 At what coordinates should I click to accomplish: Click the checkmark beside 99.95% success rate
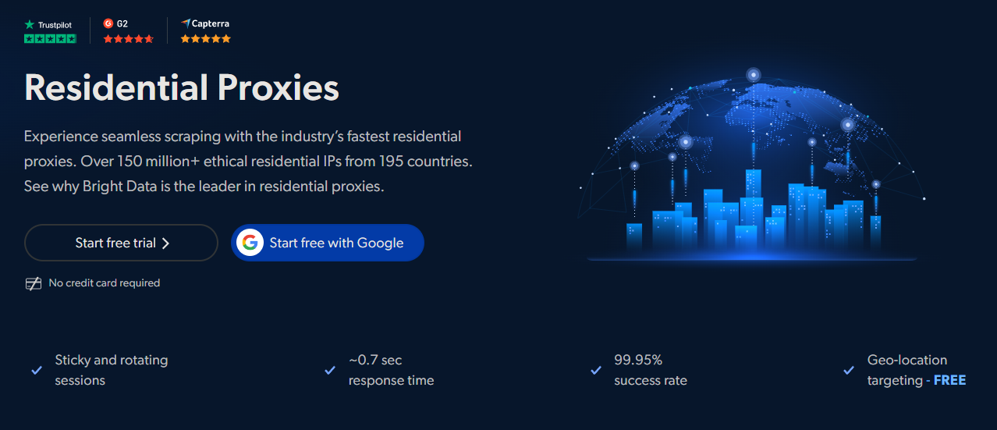click(x=596, y=371)
